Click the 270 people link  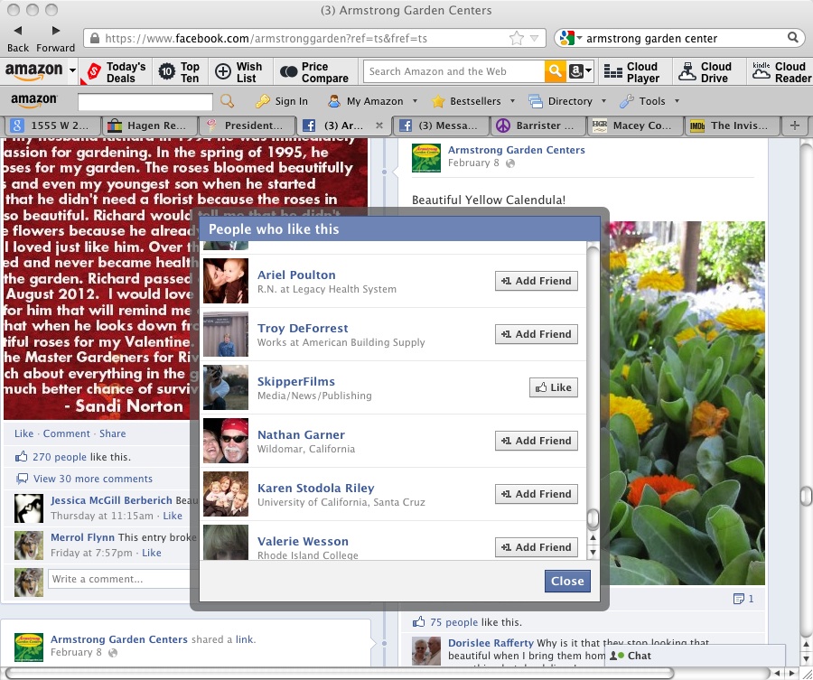tap(59, 457)
